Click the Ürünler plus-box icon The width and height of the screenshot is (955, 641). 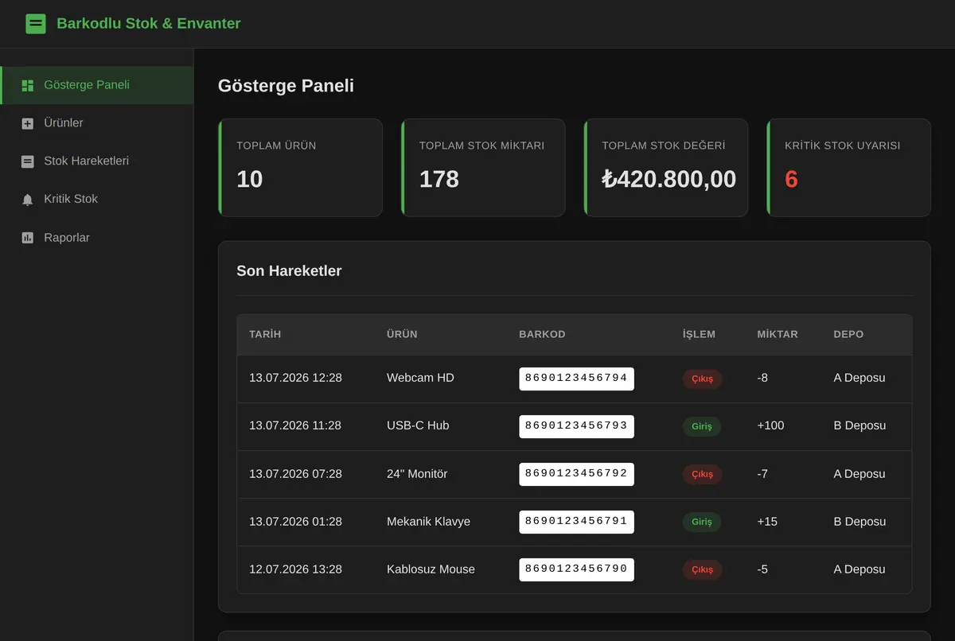(x=28, y=123)
